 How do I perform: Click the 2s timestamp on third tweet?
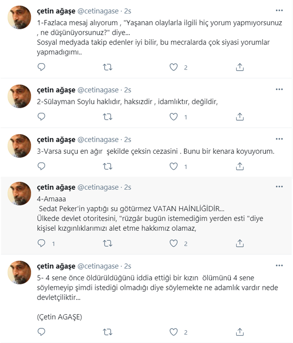click(x=128, y=140)
